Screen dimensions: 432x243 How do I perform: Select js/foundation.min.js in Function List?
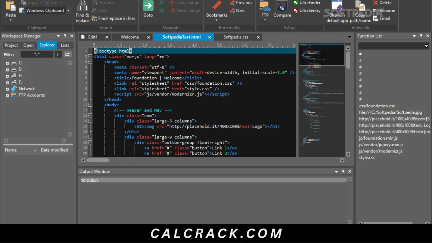[378, 138]
